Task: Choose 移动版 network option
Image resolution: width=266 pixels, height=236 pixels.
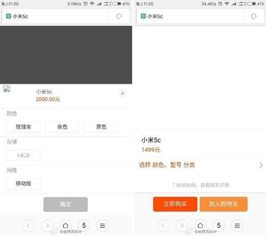Action: [x=23, y=184]
